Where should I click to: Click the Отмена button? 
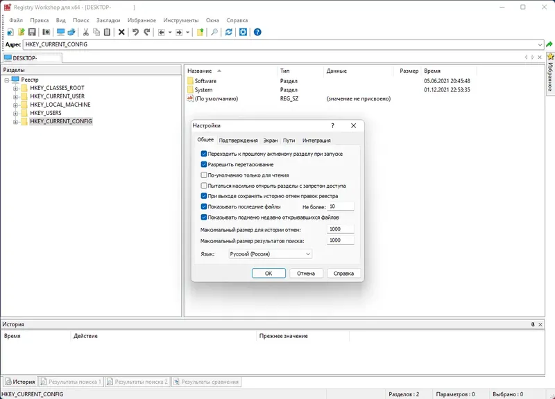(x=306, y=273)
